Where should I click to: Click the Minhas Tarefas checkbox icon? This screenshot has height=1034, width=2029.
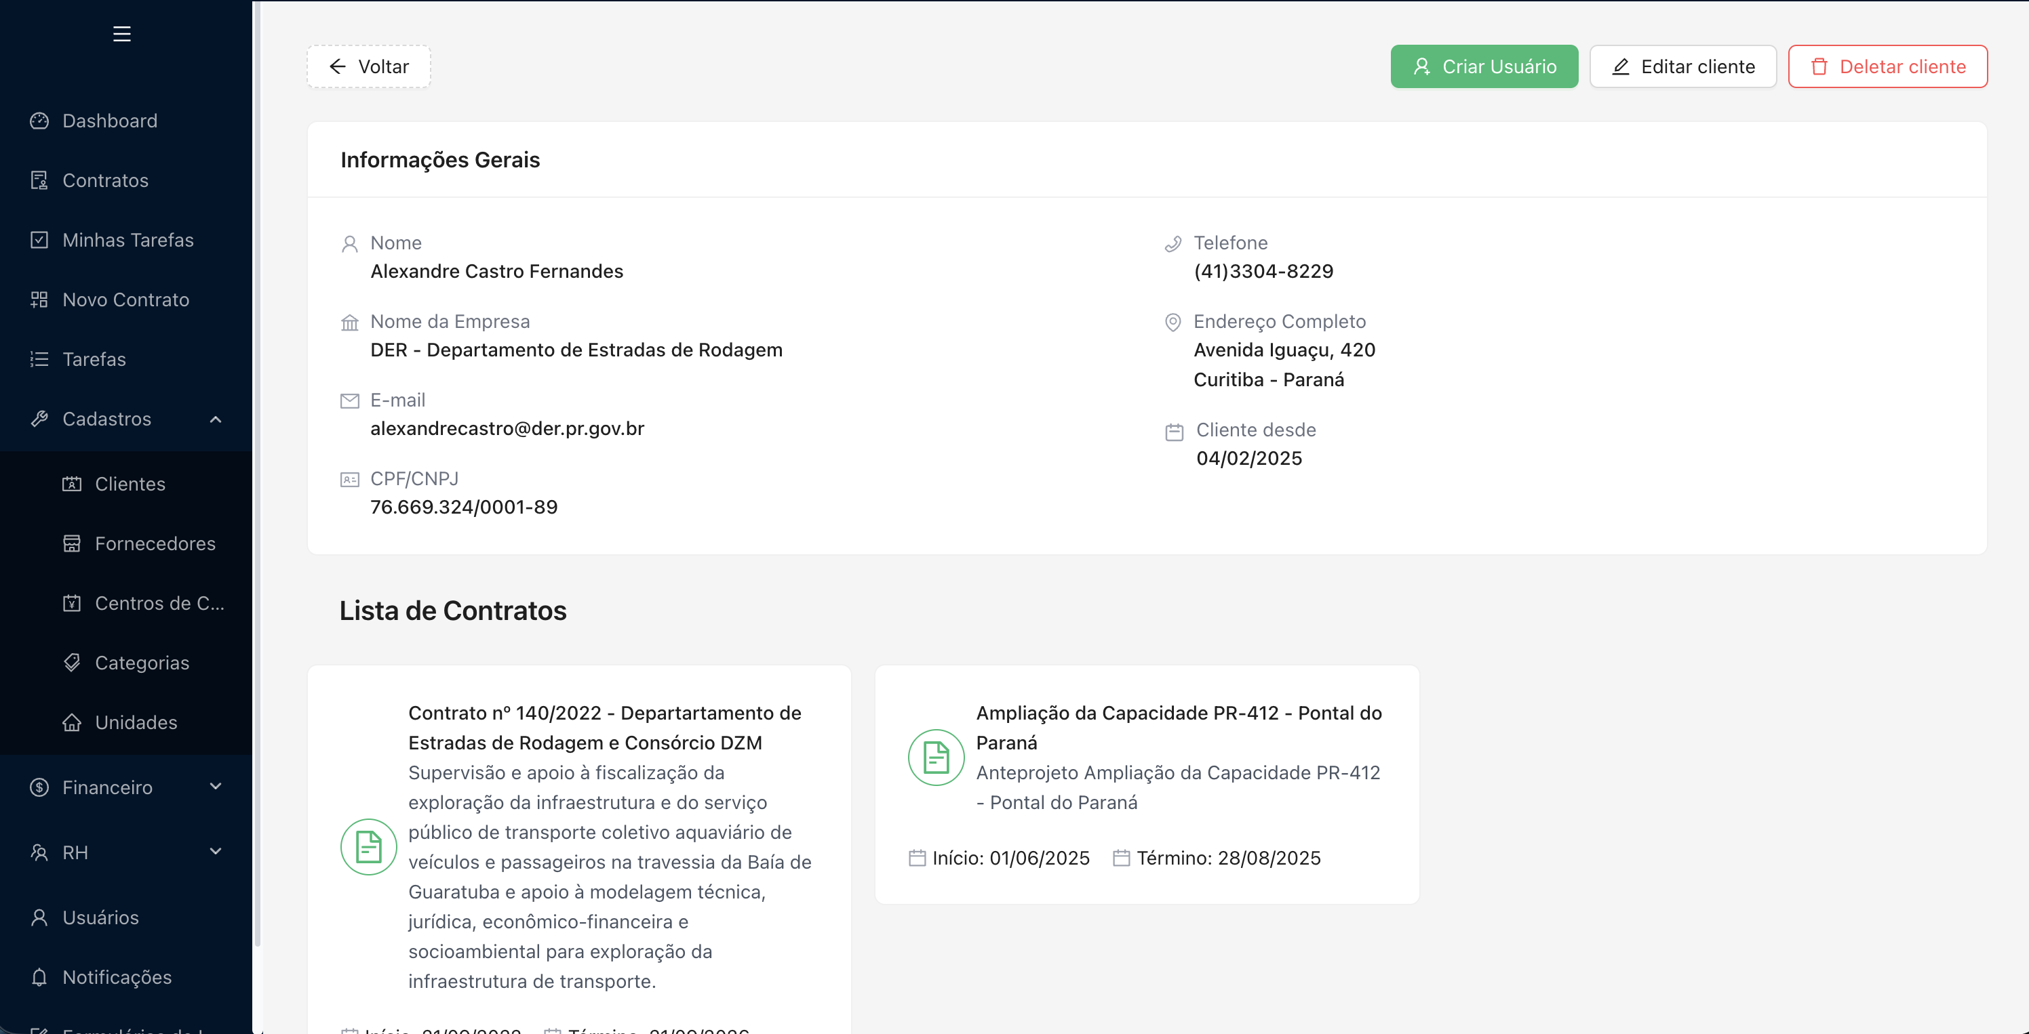click(x=39, y=240)
